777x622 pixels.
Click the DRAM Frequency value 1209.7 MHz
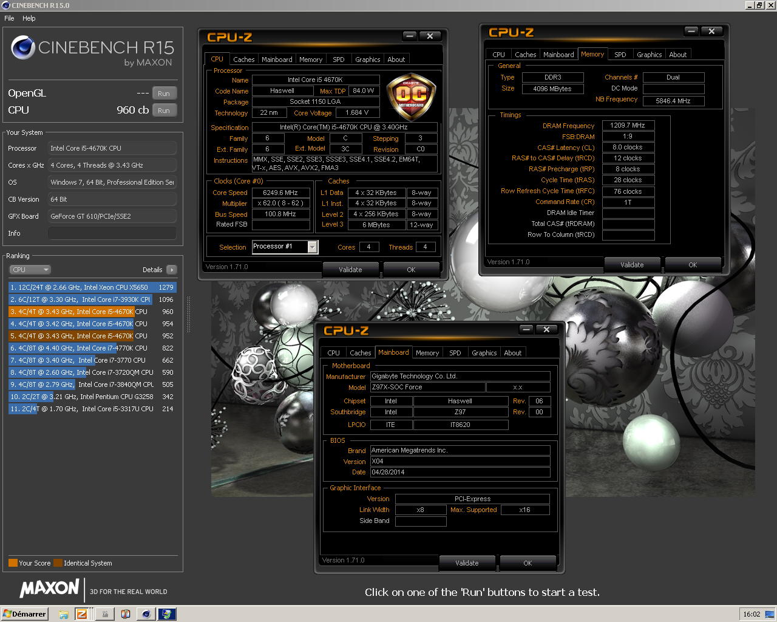[x=628, y=126]
